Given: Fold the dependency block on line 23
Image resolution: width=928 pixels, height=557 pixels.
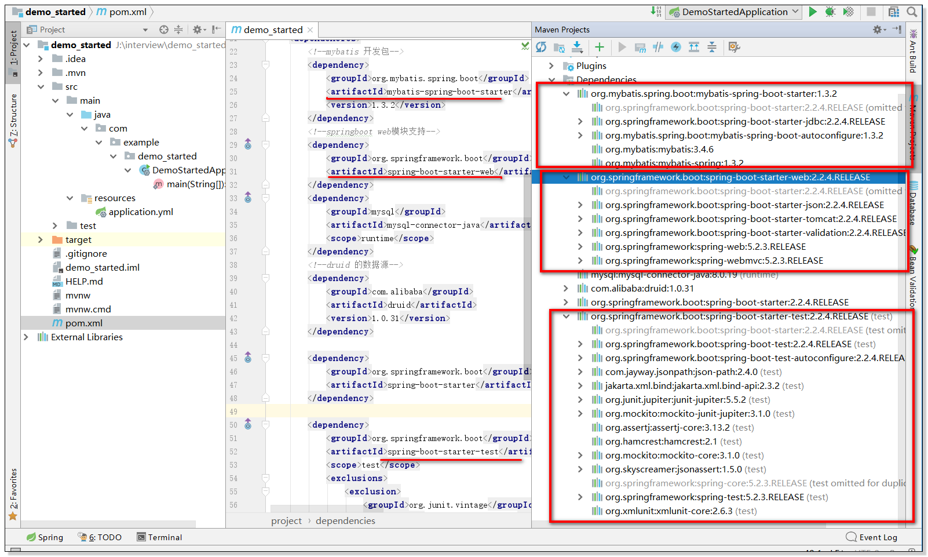Looking at the screenshot, I should point(265,65).
